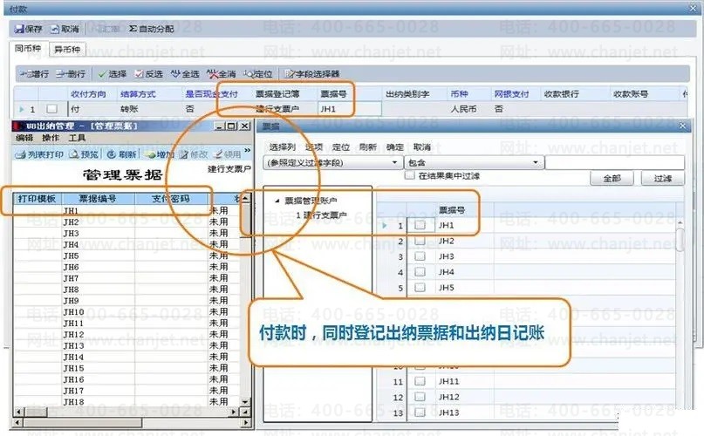
Task: Check the payment grid row 1 checkbox
Action: tap(52, 109)
